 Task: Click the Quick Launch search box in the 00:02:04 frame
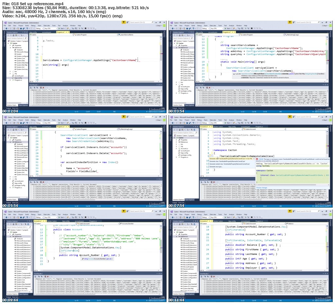click(142, 22)
